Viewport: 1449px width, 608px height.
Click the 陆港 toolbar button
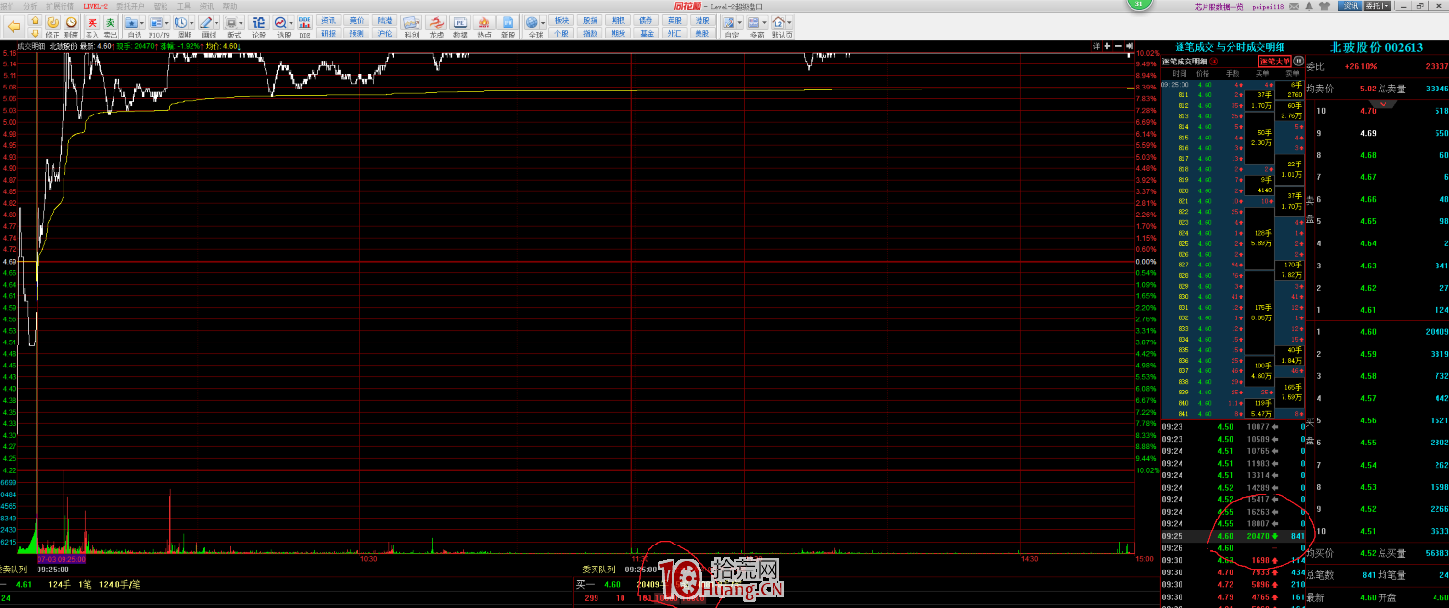[x=385, y=20]
